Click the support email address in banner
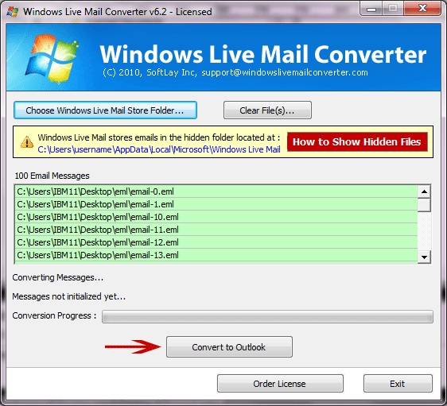The image size is (447, 406). [285, 72]
